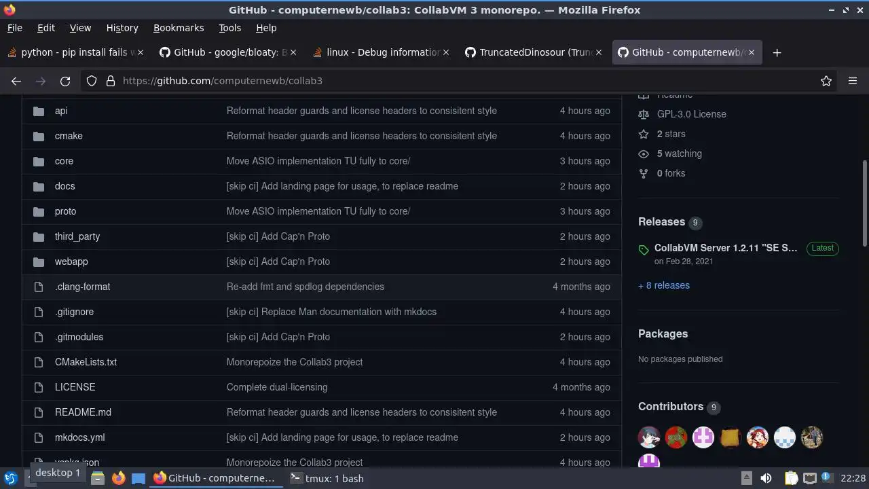The width and height of the screenshot is (869, 489).
Task: Click the '+ 8 releases' link
Action: (664, 285)
